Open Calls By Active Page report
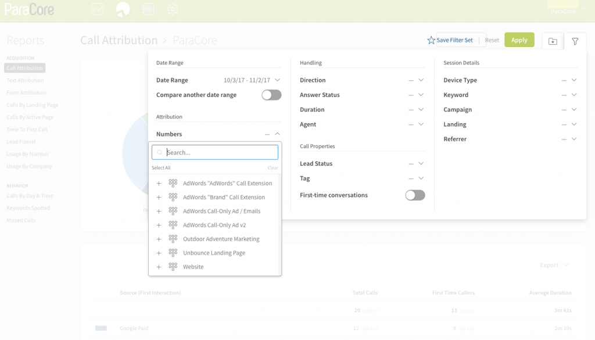The image size is (595, 340). tap(30, 117)
